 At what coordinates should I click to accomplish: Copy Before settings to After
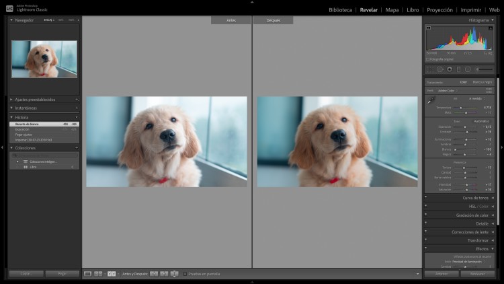(154, 274)
